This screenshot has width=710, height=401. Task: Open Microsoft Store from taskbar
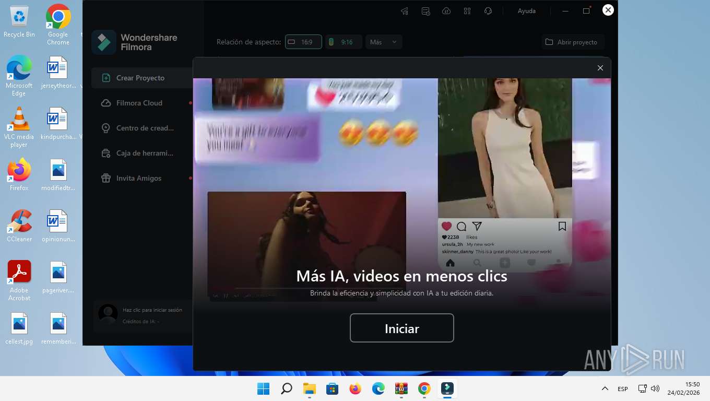pos(333,388)
